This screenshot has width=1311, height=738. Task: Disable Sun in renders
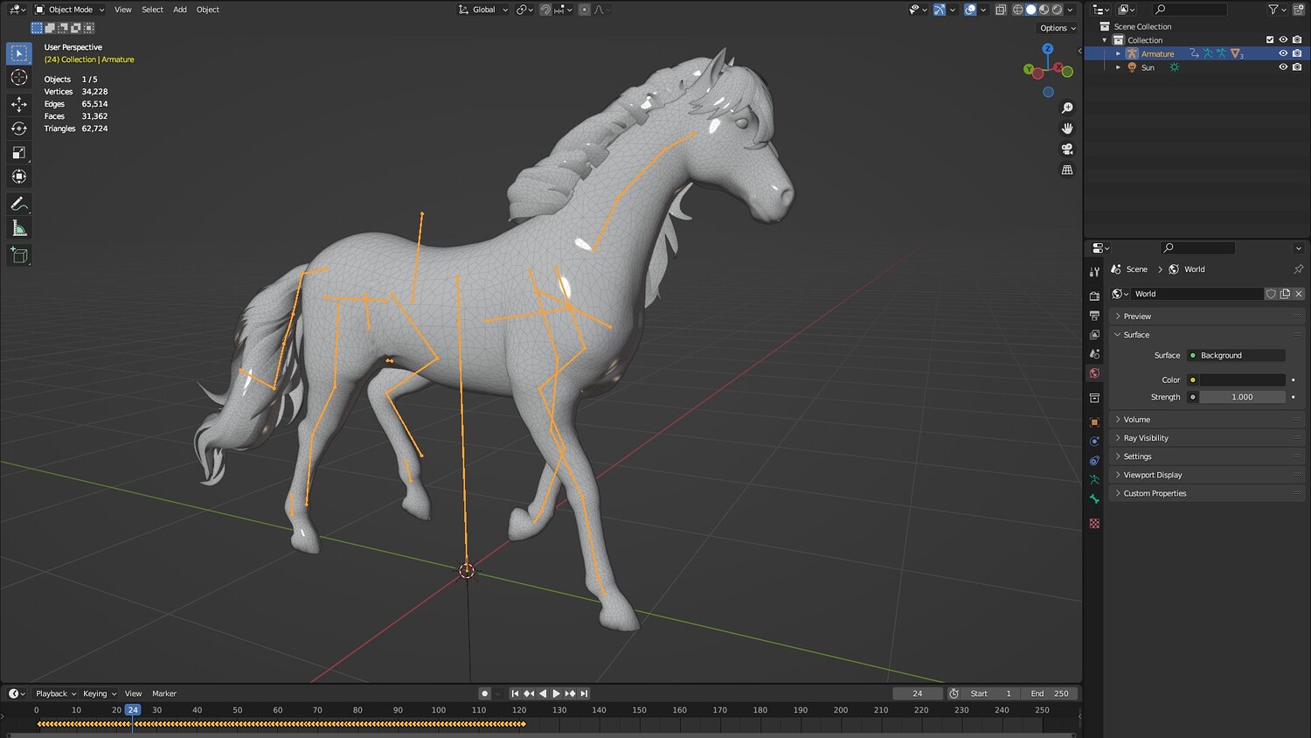coord(1297,67)
